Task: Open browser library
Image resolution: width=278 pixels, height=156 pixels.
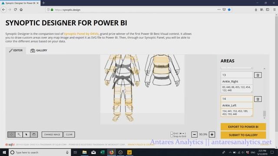Action: [261, 10]
